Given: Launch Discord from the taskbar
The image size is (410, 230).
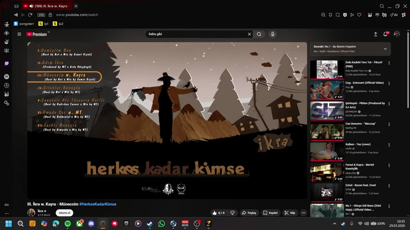Looking at the screenshot, I should click(91, 224).
